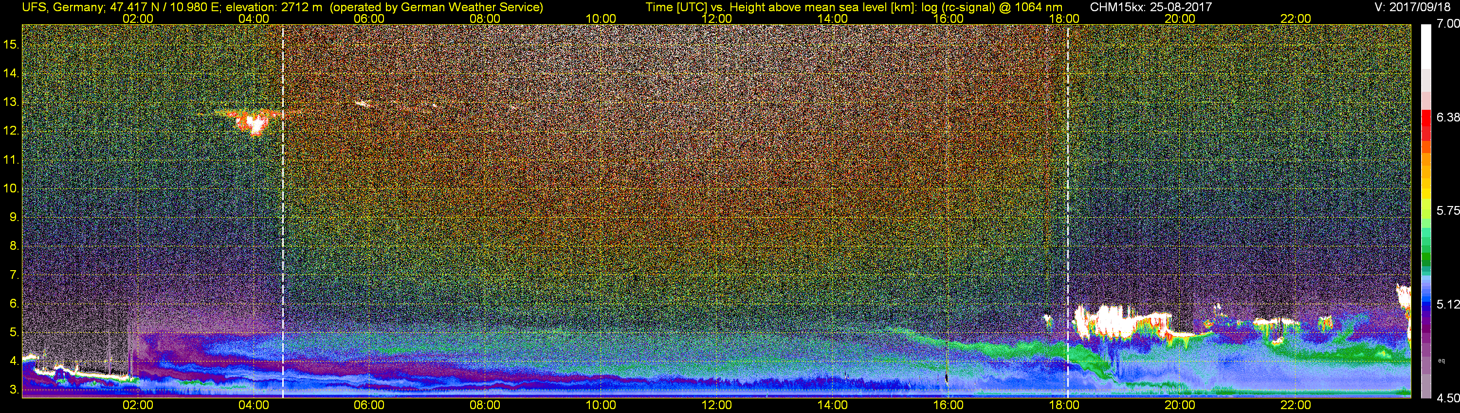Click the '15.' km height axis label

[11, 44]
